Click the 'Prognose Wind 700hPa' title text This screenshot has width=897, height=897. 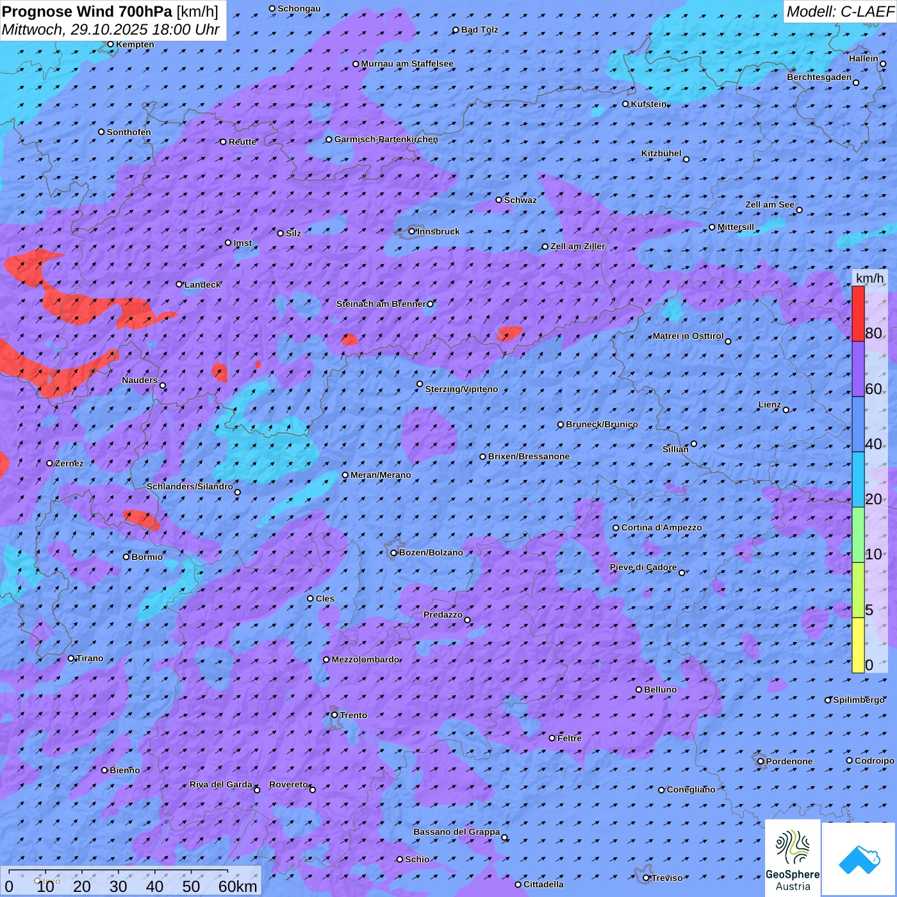tap(88, 11)
